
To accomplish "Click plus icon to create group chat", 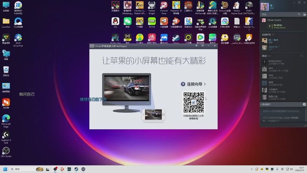I will [304, 104].
